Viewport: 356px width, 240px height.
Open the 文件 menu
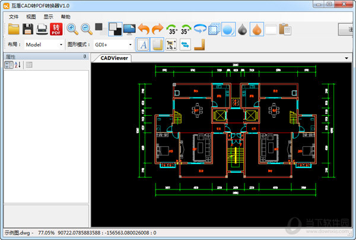(14, 17)
